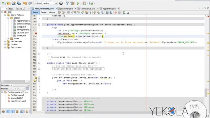Viewport: 210px width, 118px height.
Task: Open the dropdown arrow next to Debug Project
Action: (x=88, y=3)
